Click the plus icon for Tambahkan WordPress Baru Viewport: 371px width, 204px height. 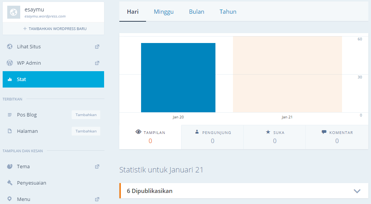point(25,29)
